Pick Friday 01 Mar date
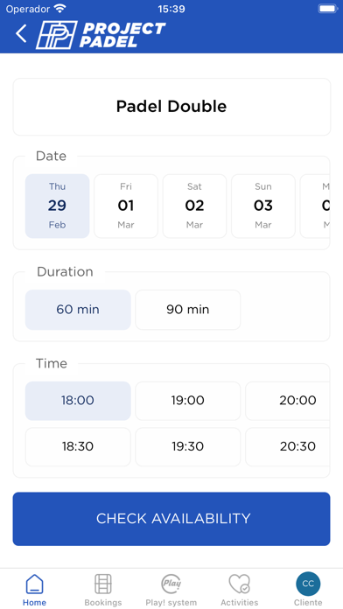This screenshot has width=343, height=609. click(x=126, y=206)
